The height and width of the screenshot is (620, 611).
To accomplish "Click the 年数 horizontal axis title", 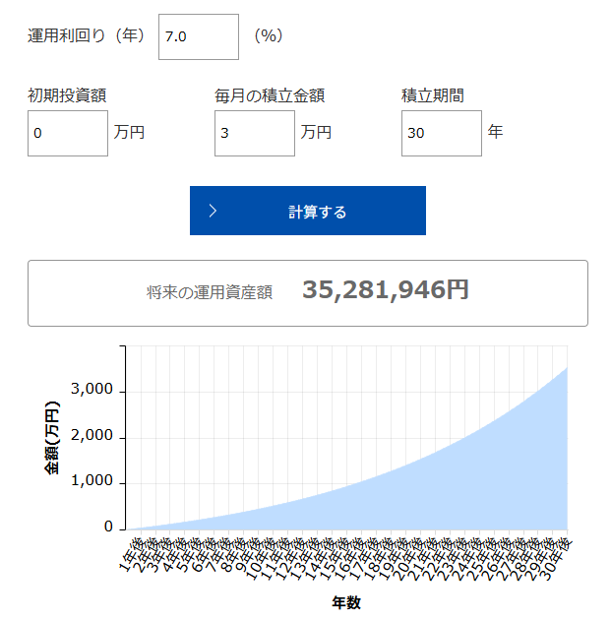I will tap(345, 602).
